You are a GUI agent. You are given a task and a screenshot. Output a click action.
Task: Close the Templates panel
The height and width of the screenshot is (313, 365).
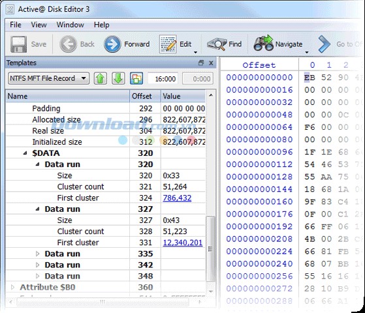coord(211,63)
